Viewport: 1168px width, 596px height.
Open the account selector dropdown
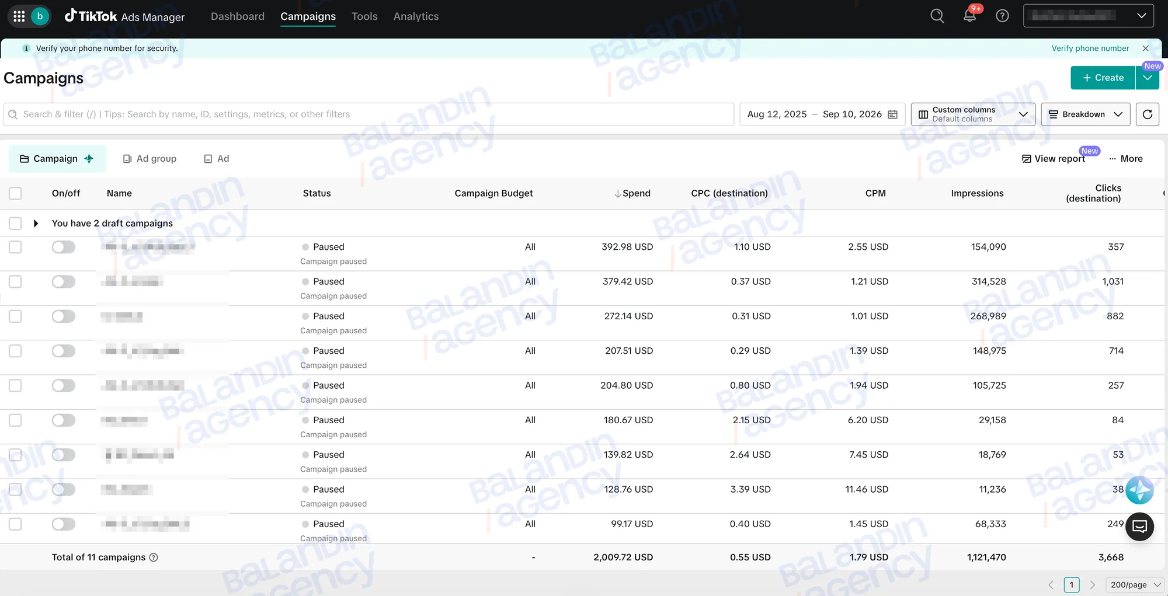tap(1089, 16)
